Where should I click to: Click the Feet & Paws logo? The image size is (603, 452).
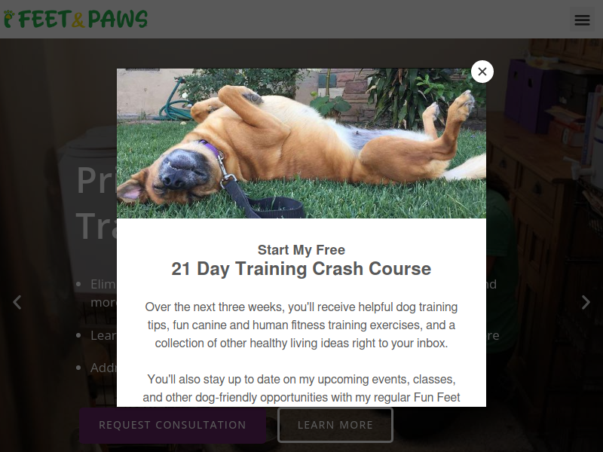[x=76, y=20]
